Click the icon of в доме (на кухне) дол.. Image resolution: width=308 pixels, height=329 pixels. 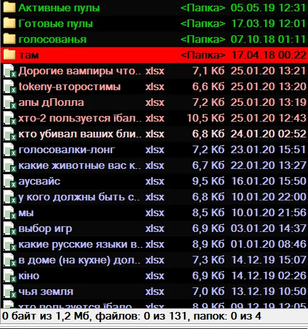(10, 260)
